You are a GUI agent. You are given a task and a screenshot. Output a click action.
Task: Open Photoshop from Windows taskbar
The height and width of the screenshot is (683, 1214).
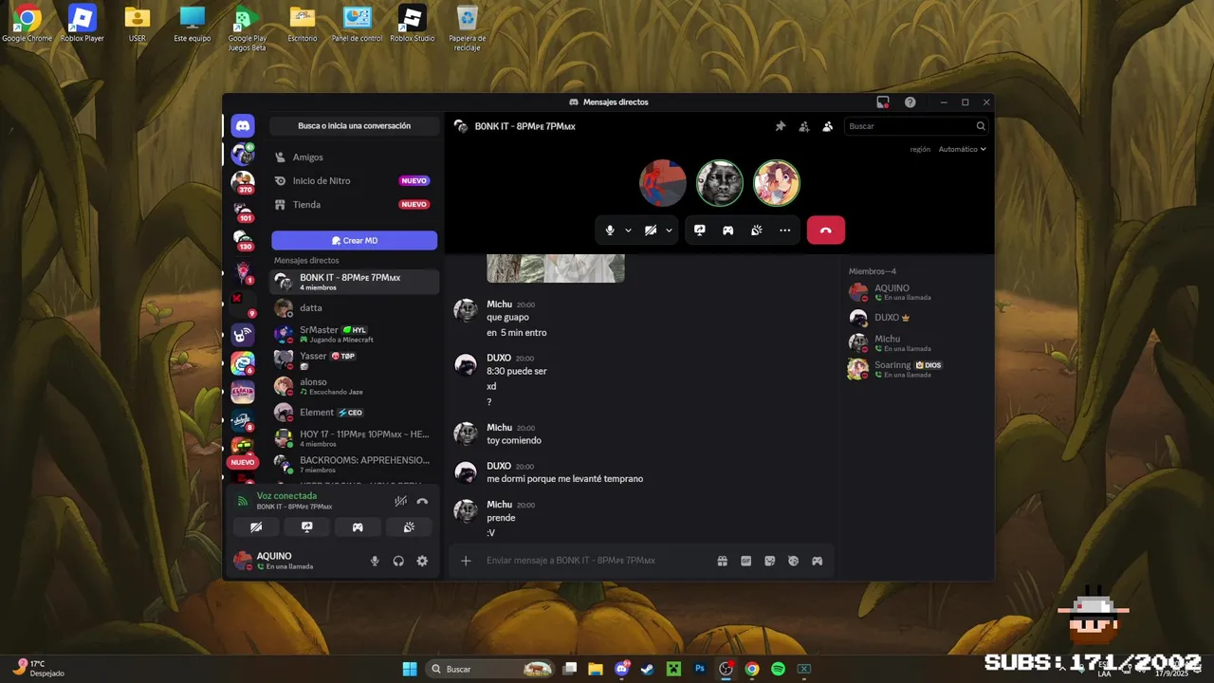pos(700,669)
